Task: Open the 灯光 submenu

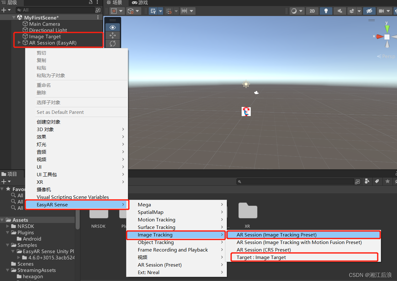Action: click(77, 144)
